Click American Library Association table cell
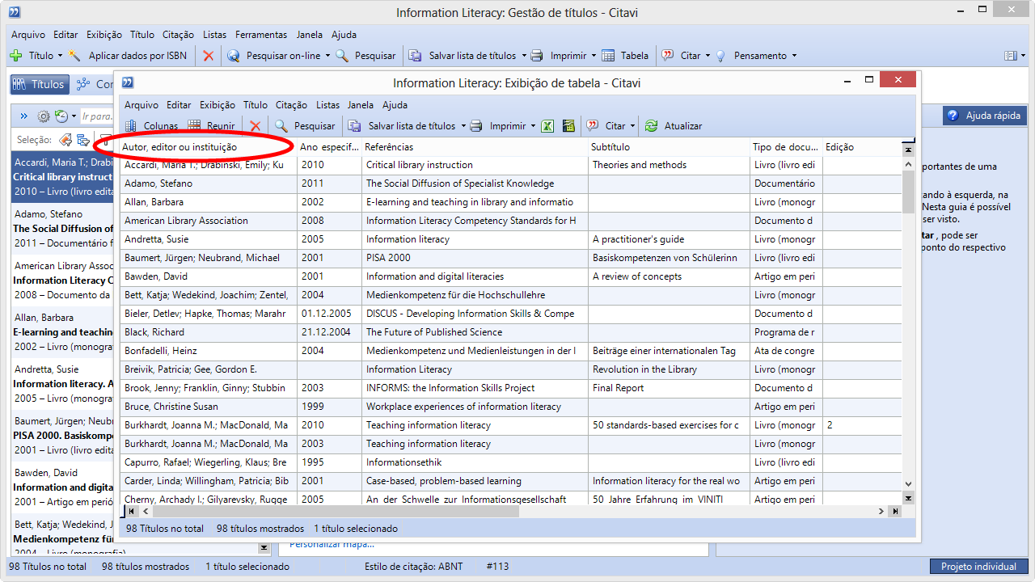 (209, 221)
